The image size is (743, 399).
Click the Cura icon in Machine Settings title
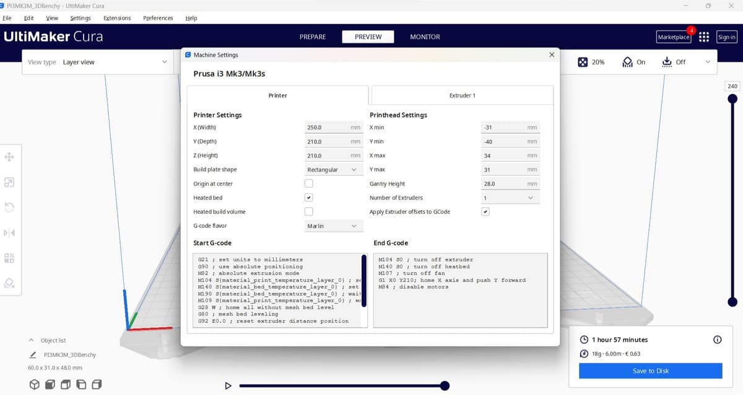click(188, 55)
